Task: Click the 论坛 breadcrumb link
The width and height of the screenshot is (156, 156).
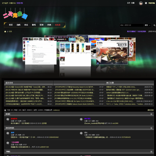Action: [10, 31]
